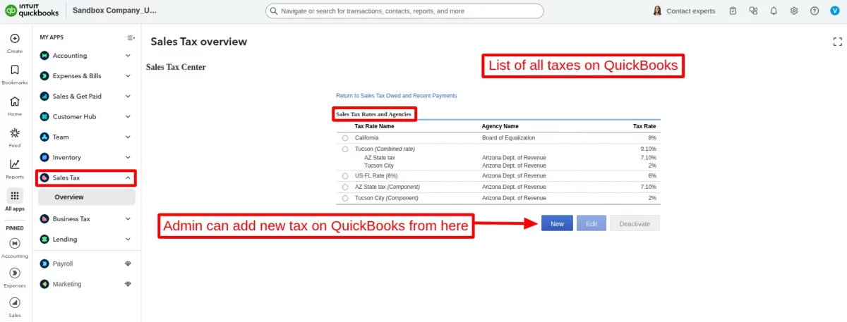Click the Intuit QuickBooks logo
The width and height of the screenshot is (847, 322).
33,11
